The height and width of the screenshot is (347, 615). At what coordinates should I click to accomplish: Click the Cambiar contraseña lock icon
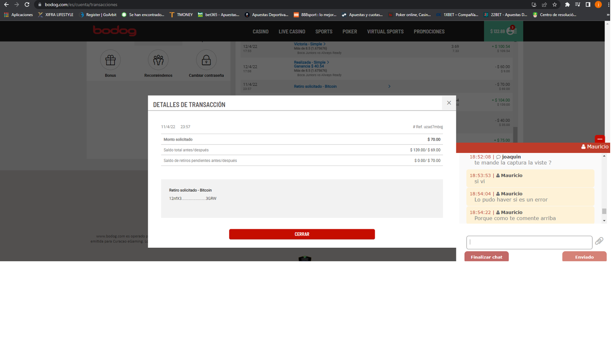pos(206,60)
